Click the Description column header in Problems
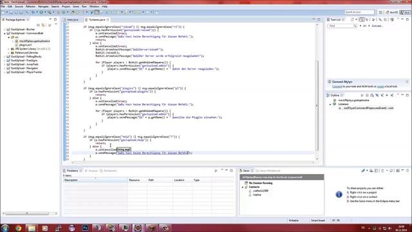Image resolution: width=412 pixels, height=232 pixels. [x=95, y=180]
